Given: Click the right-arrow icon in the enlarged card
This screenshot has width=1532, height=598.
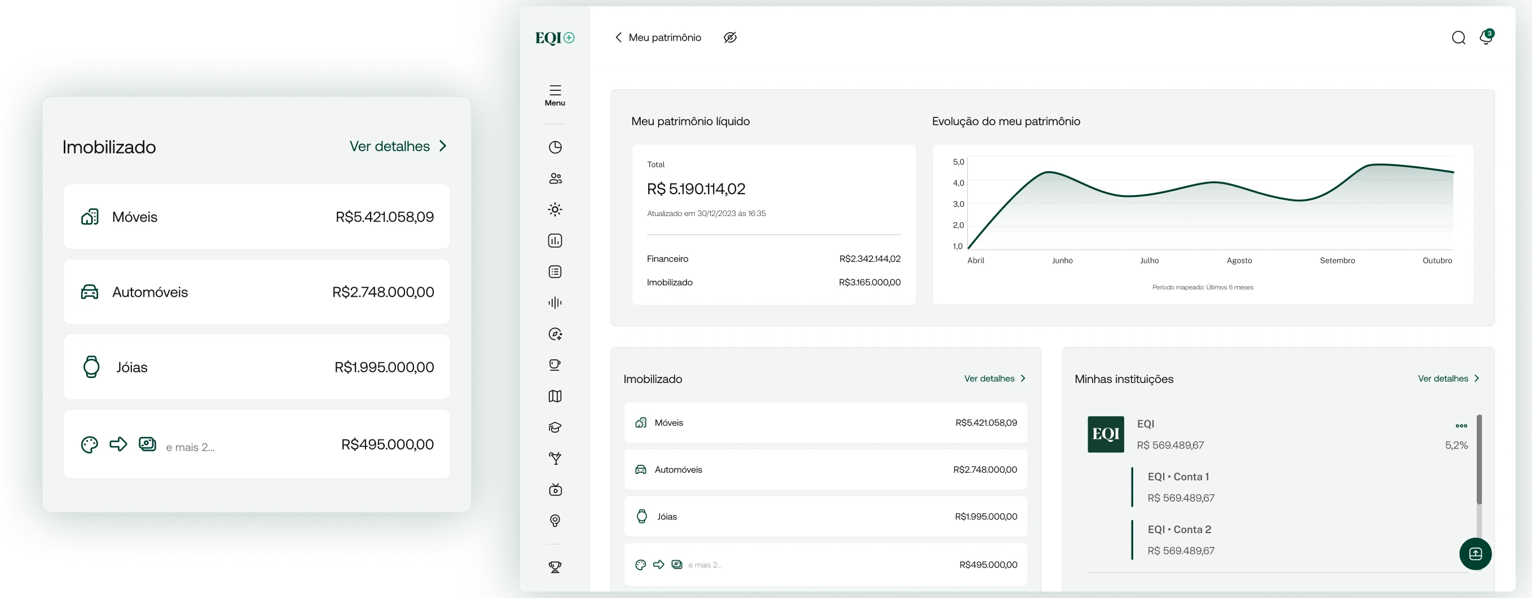Looking at the screenshot, I should click(118, 444).
